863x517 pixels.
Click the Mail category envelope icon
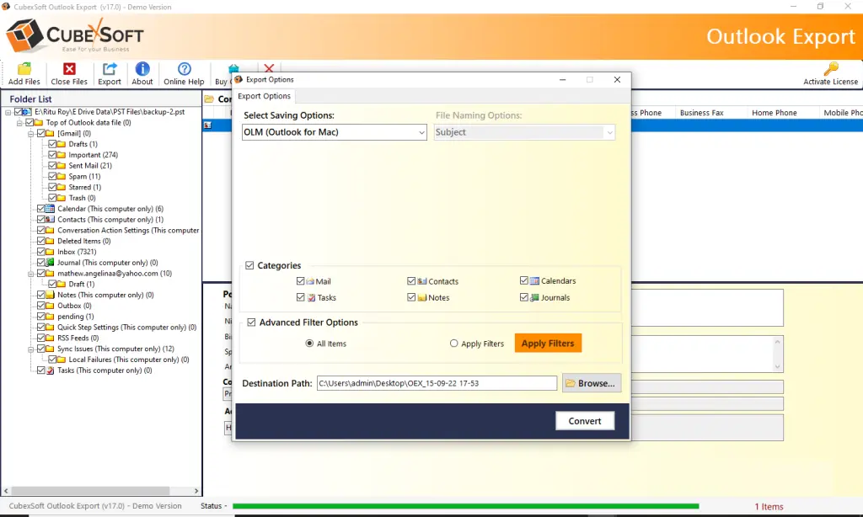tap(310, 281)
